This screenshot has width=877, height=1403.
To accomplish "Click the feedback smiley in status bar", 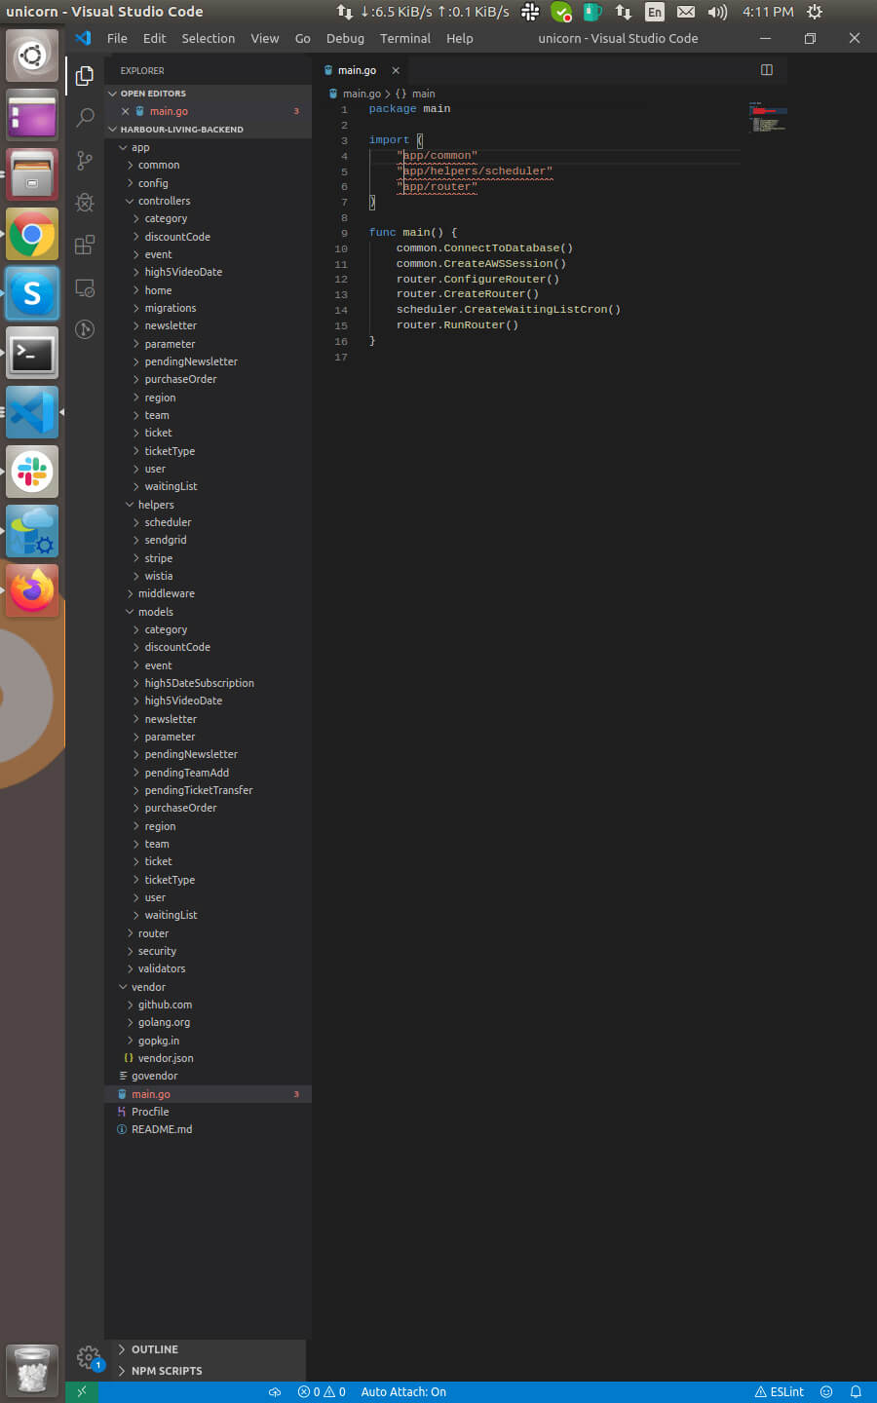I will [x=826, y=1392].
